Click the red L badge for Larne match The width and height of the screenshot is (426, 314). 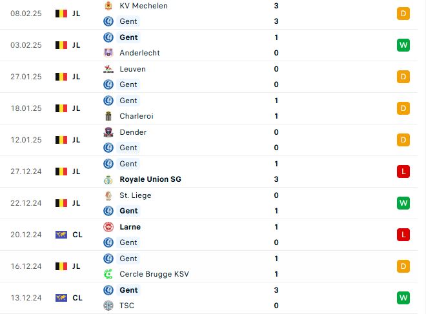(403, 235)
